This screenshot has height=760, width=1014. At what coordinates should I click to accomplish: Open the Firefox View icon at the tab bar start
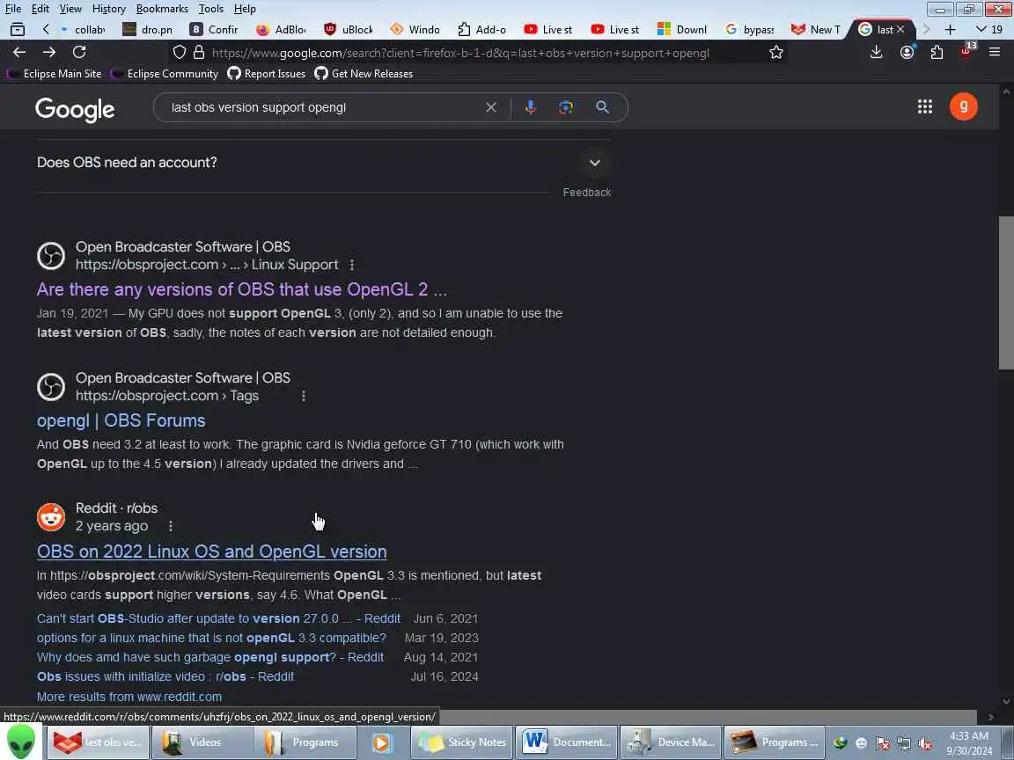tap(18, 29)
